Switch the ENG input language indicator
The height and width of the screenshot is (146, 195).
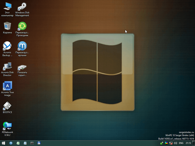point(181,143)
